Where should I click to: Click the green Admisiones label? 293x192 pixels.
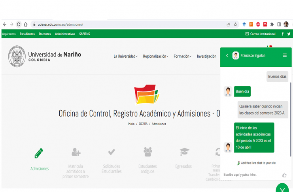pyautogui.click(x=40, y=169)
